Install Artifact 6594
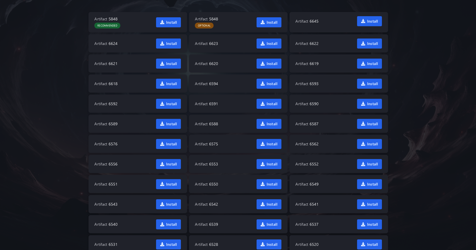Viewport: 476px width, 250px height. (x=269, y=84)
